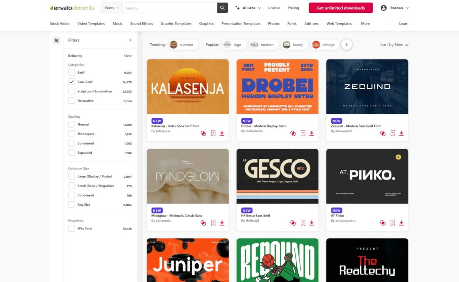Open similar items for Mindglow font
The width and height of the screenshot is (459, 282).
[203, 223]
